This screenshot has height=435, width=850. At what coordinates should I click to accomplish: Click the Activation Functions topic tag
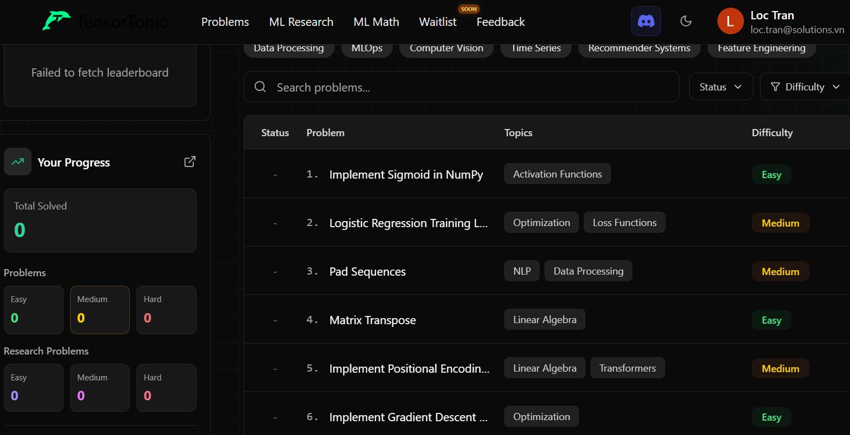(x=557, y=174)
